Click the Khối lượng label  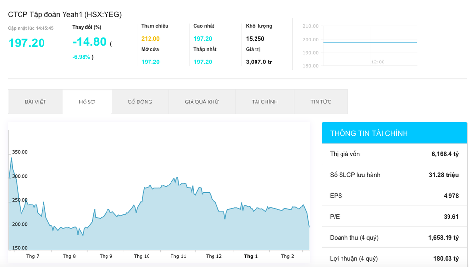pyautogui.click(x=259, y=26)
